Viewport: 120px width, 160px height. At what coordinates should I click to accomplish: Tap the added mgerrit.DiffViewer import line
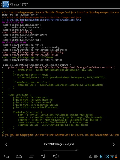point(28,57)
